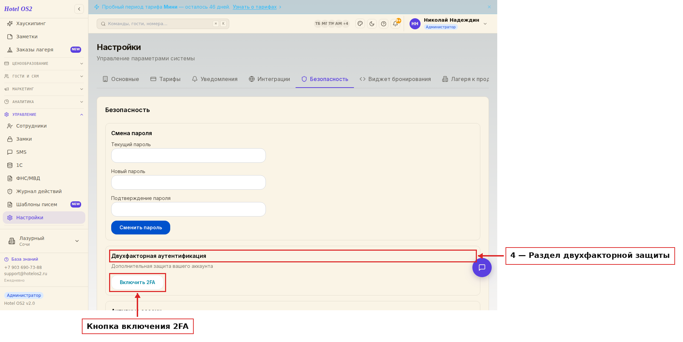This screenshot has width=683, height=342.
Task: Expand the АНАЛИТИКА group
Action: [x=44, y=102]
